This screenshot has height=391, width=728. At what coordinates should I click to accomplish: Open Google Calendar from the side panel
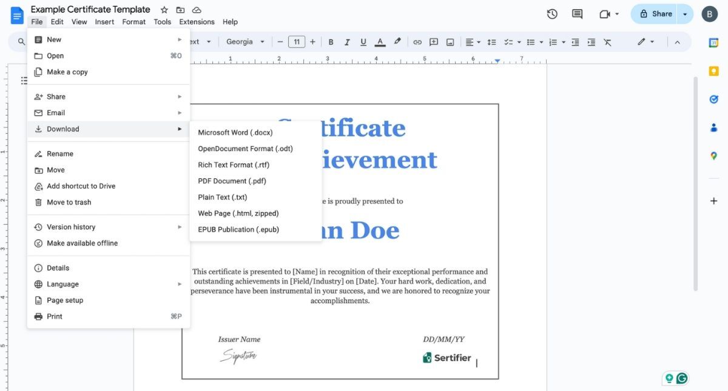(x=713, y=42)
